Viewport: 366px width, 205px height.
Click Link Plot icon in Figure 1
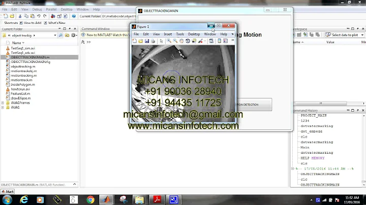click(x=211, y=41)
